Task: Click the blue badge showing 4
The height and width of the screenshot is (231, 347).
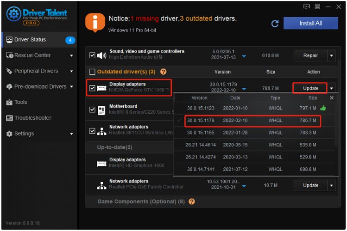Action: [x=70, y=40]
